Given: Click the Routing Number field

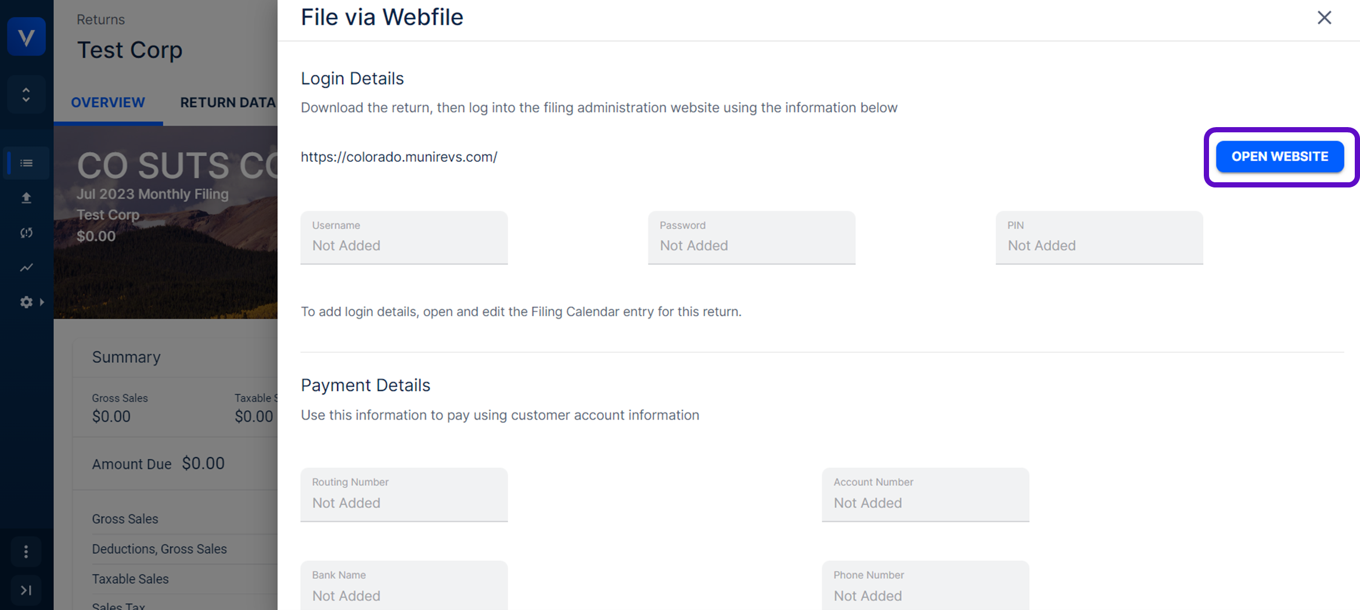Looking at the screenshot, I should point(404,495).
